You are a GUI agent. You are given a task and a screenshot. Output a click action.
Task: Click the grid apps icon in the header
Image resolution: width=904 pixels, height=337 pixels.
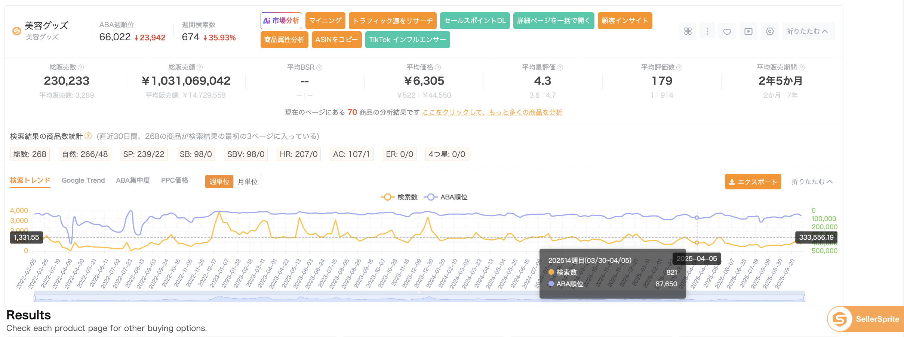click(688, 31)
